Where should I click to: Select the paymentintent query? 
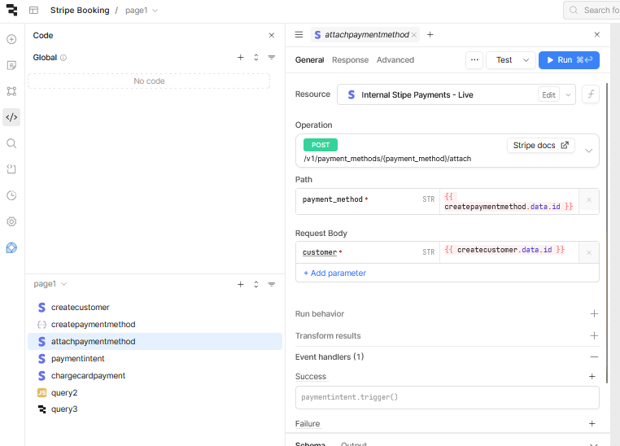click(77, 359)
